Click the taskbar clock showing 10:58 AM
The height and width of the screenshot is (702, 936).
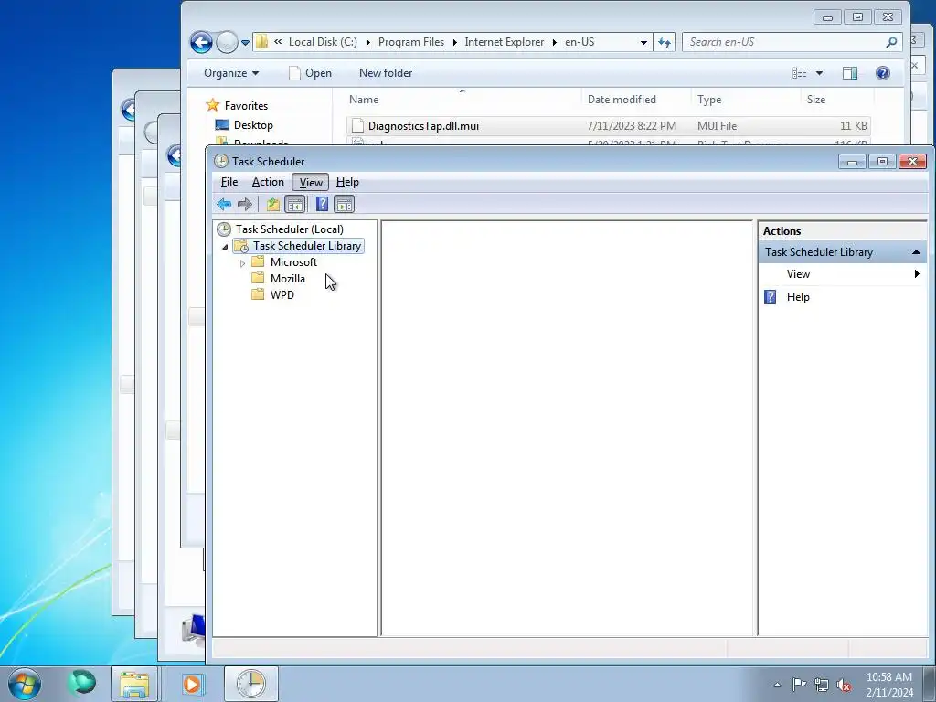pos(889,685)
